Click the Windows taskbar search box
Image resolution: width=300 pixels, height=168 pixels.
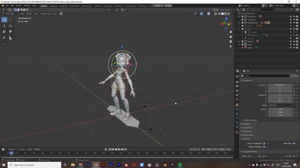click(34, 165)
